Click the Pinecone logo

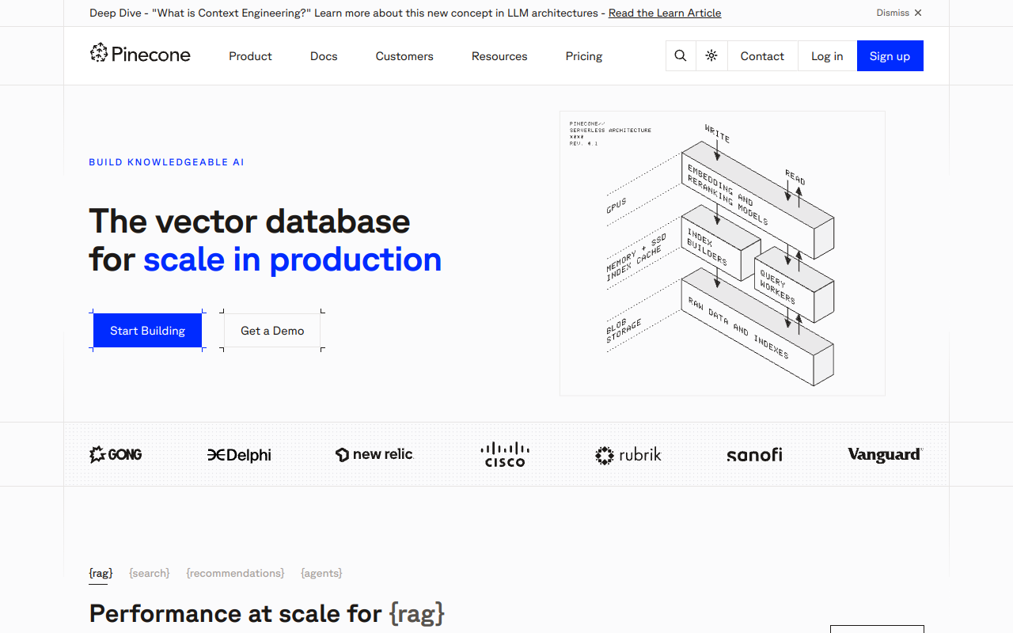(x=139, y=55)
